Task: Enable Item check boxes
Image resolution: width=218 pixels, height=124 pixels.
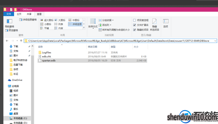Action: click(141, 20)
